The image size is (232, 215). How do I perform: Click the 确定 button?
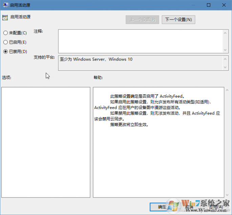162,207
